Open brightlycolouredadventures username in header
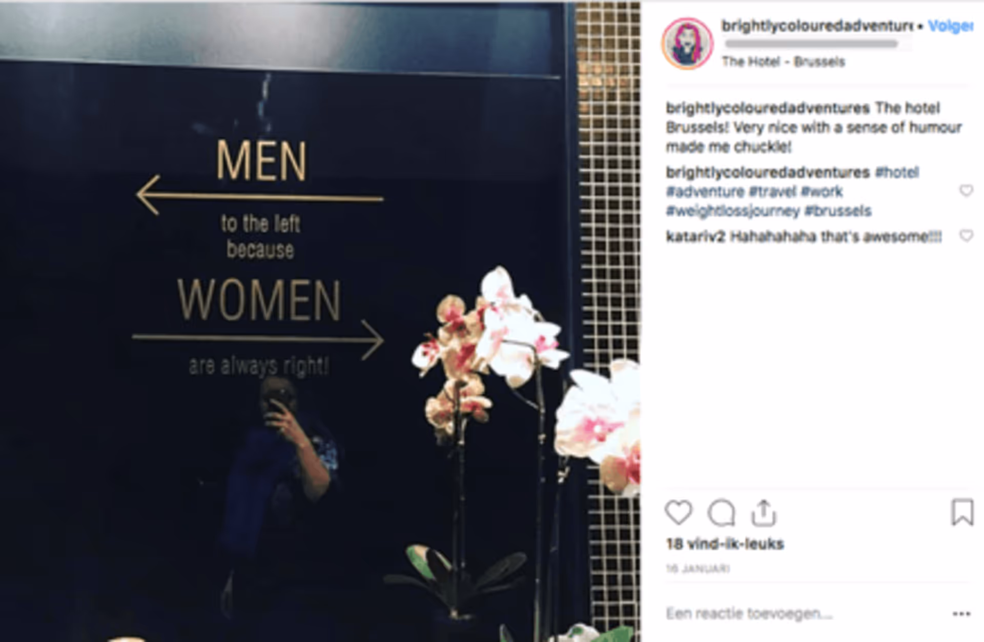This screenshot has width=984, height=642. pyautogui.click(x=817, y=26)
